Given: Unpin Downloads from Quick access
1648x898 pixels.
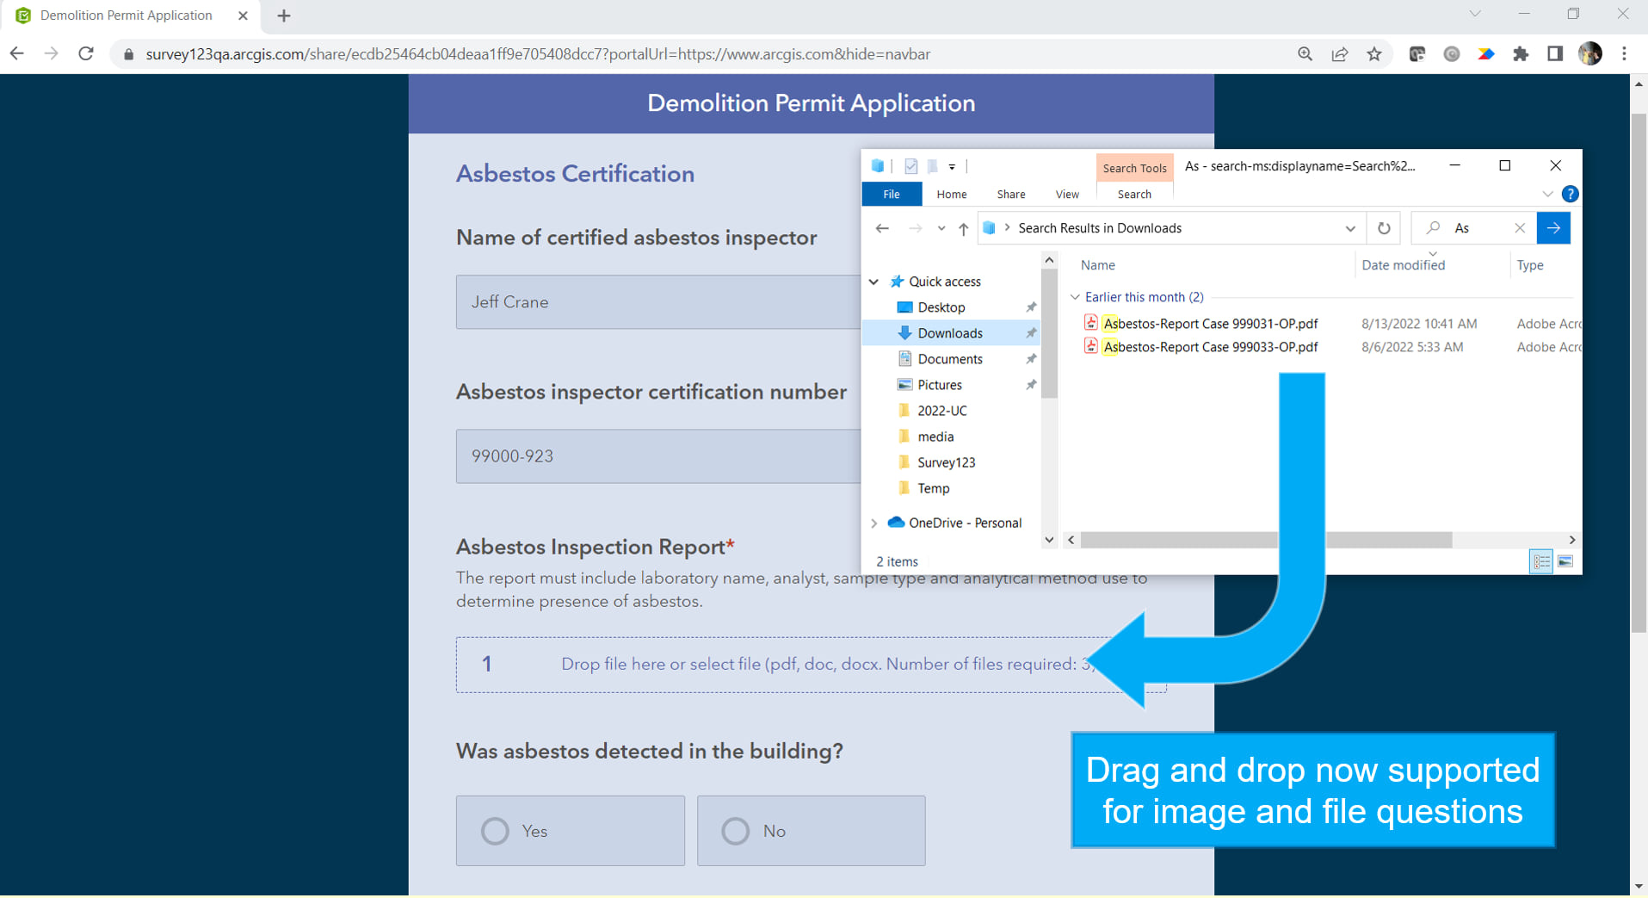Looking at the screenshot, I should pyautogui.click(x=1031, y=333).
